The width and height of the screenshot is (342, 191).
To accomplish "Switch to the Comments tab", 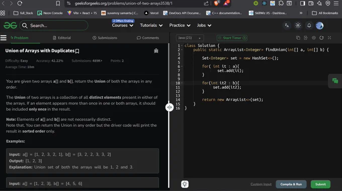I will [148, 38].
